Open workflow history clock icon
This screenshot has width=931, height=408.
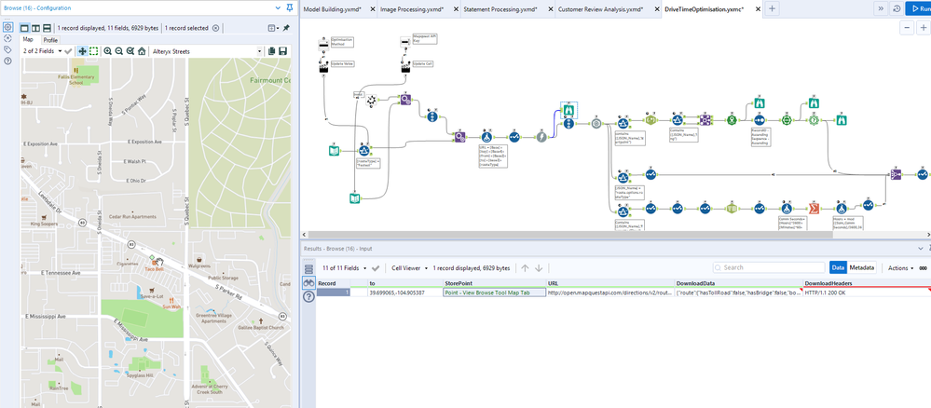(x=896, y=8)
